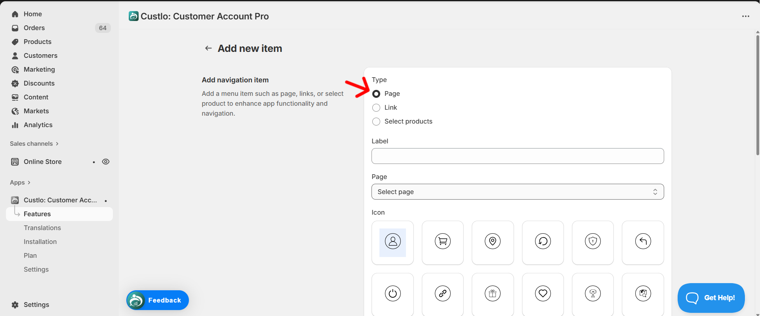Choose the chain link icon
Viewport: 760px width, 316px height.
pos(442,294)
